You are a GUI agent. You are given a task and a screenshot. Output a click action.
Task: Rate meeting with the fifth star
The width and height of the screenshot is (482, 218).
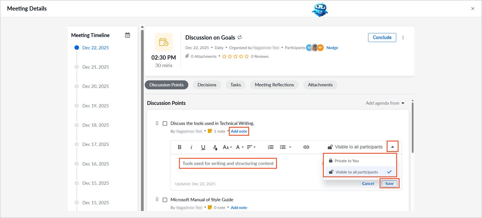pyautogui.click(x=246, y=56)
